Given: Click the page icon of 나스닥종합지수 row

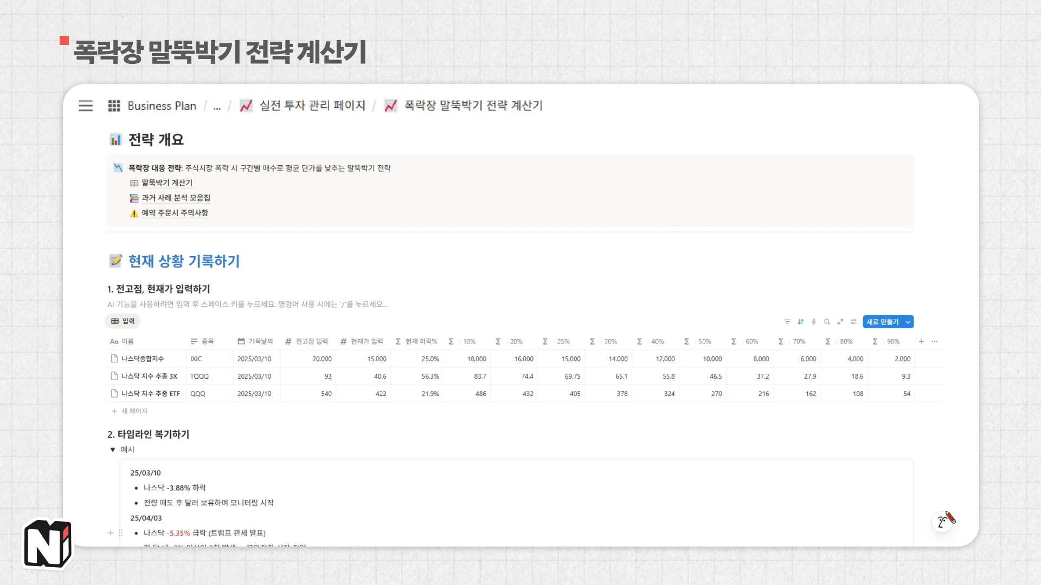Looking at the screenshot, I should point(113,359).
